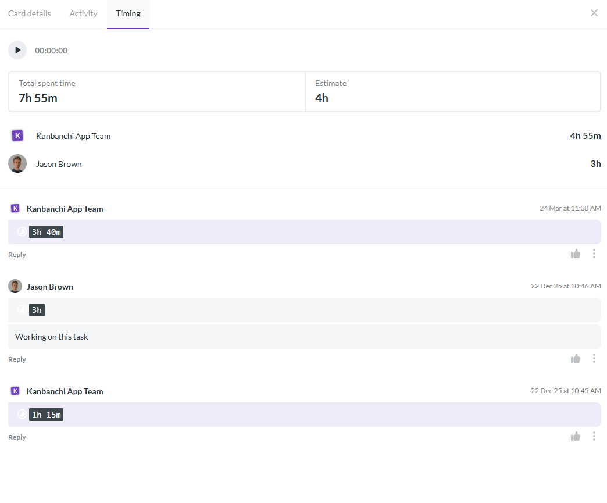The height and width of the screenshot is (503, 607).
Task: Like the 1h 15m time entry
Action: click(x=575, y=437)
